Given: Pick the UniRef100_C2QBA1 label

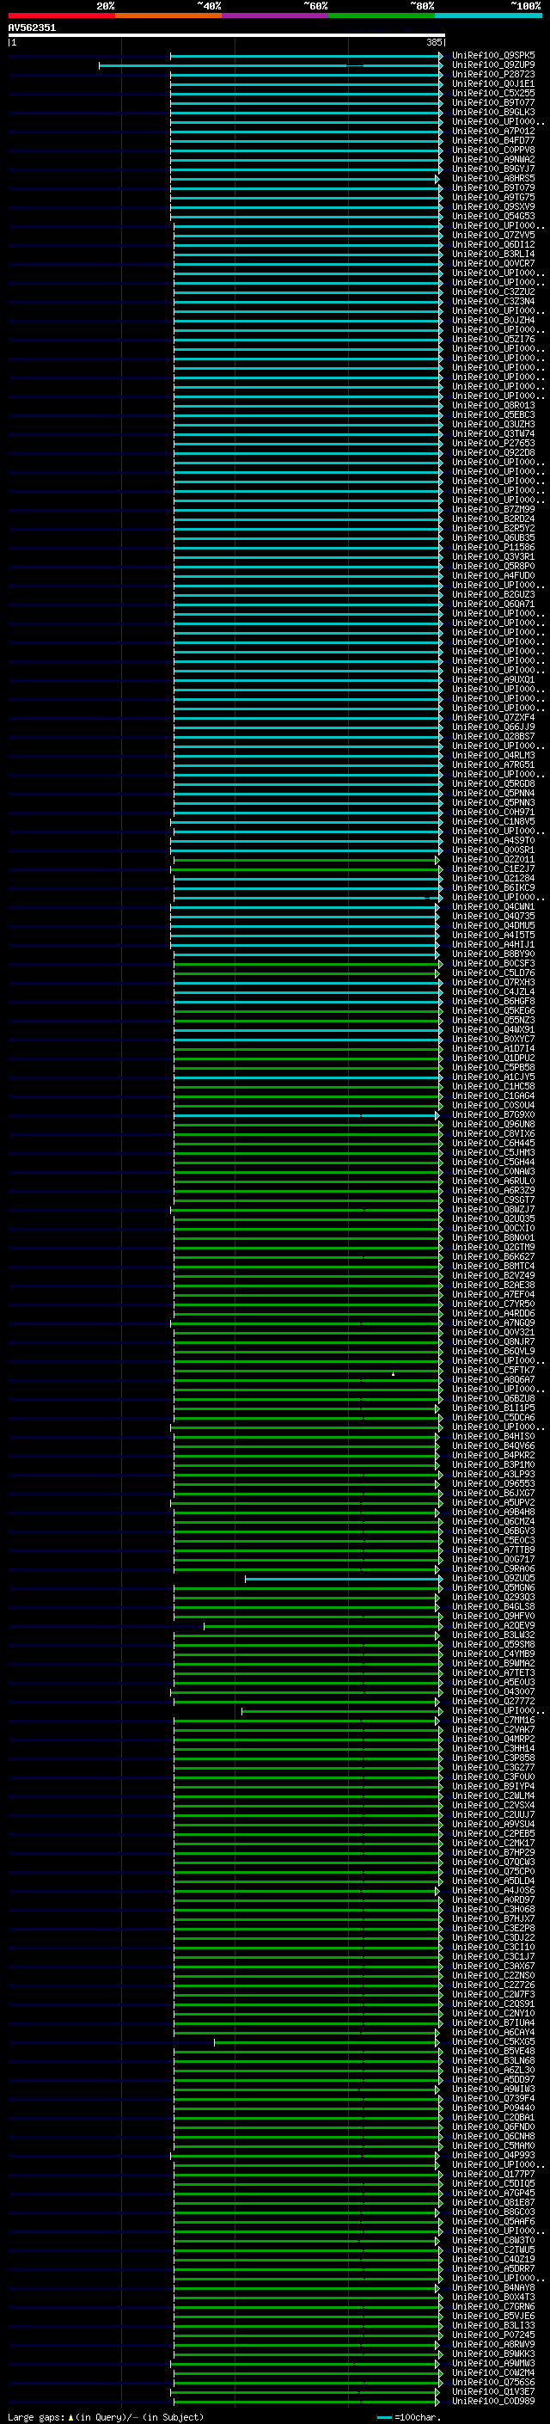Looking at the screenshot, I should pyautogui.click(x=493, y=2117).
